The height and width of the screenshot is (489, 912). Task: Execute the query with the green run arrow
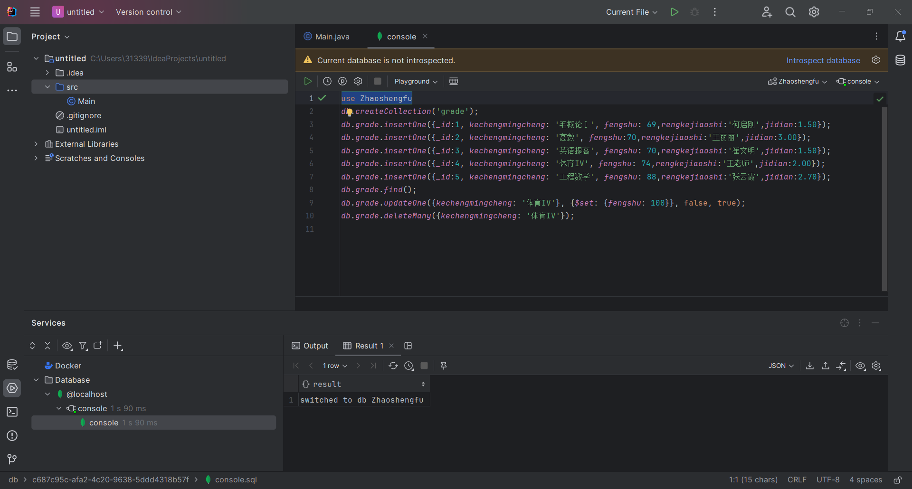click(x=308, y=81)
